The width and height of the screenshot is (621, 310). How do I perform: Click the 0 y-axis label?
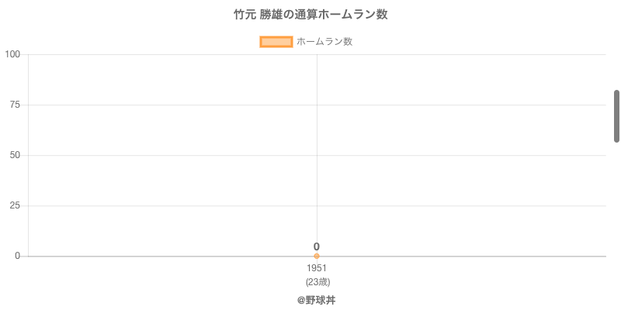(17, 256)
